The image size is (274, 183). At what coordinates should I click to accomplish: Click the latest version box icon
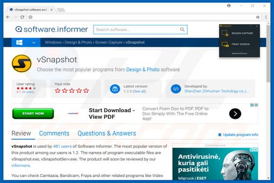click(x=115, y=89)
